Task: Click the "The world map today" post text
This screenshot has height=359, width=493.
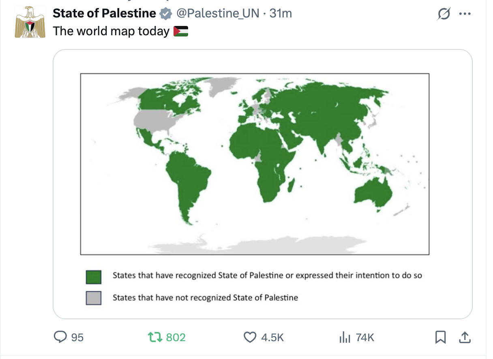Action: pos(111,31)
